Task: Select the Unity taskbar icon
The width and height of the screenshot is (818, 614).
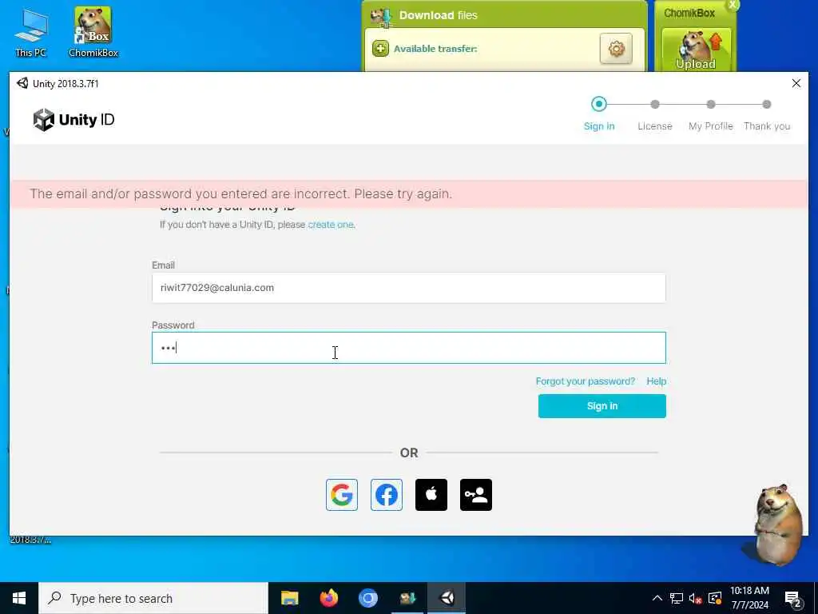Action: (x=447, y=598)
